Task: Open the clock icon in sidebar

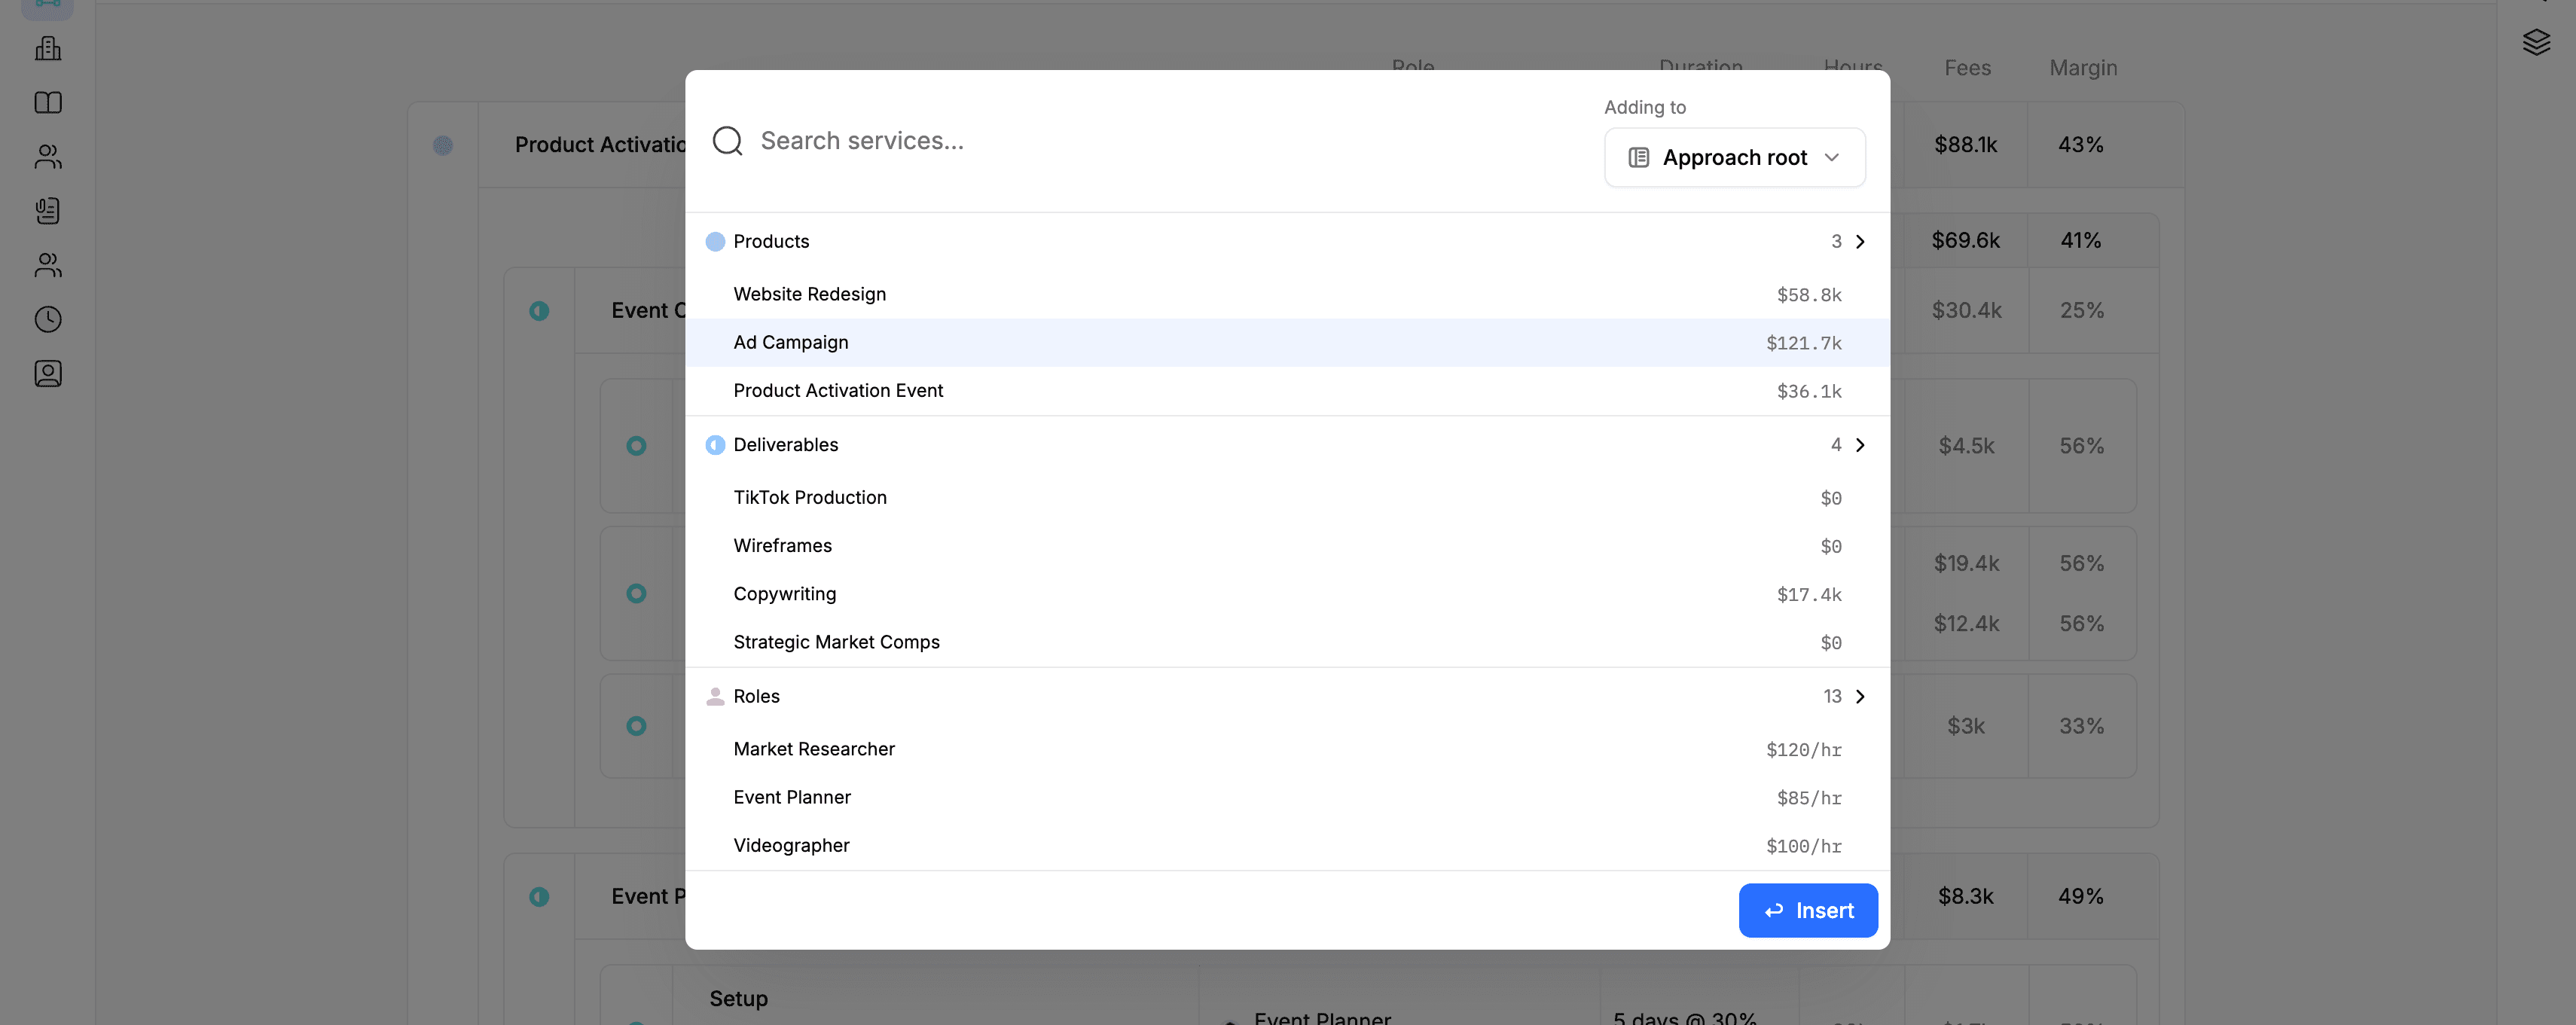Action: click(48, 319)
